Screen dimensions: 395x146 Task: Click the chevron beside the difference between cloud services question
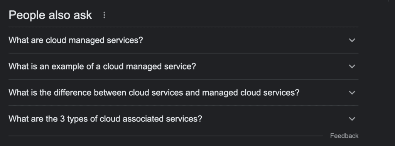352,93
